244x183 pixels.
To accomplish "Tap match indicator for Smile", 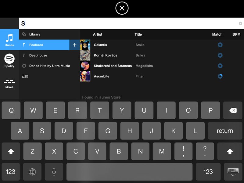I will [x=220, y=45].
